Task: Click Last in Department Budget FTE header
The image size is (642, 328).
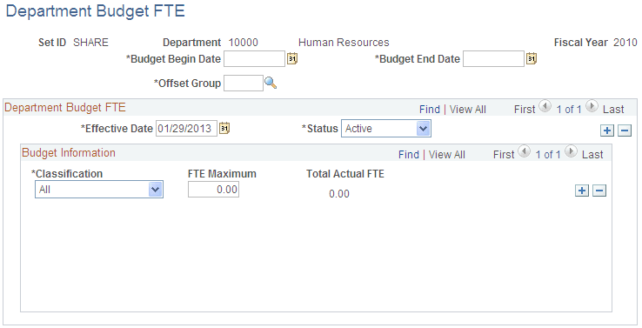Action: pos(613,110)
